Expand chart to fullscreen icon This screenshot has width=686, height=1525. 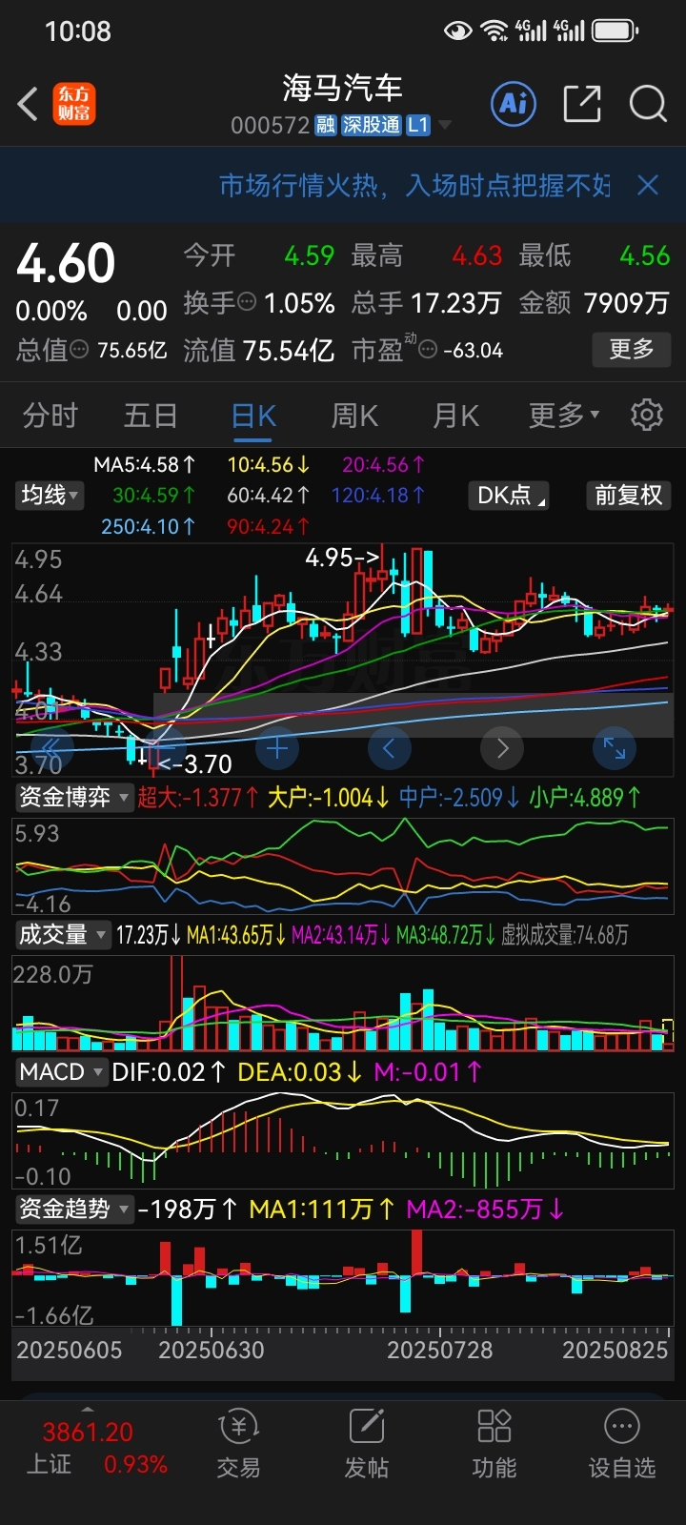(615, 748)
